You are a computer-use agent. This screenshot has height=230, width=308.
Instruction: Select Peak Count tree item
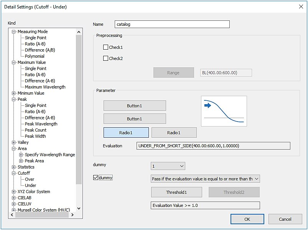click(36, 130)
